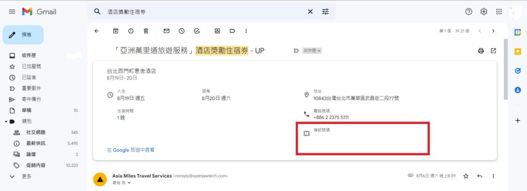Print all messages in this conversation
Viewport: 527px width, 191px height.
481,51
